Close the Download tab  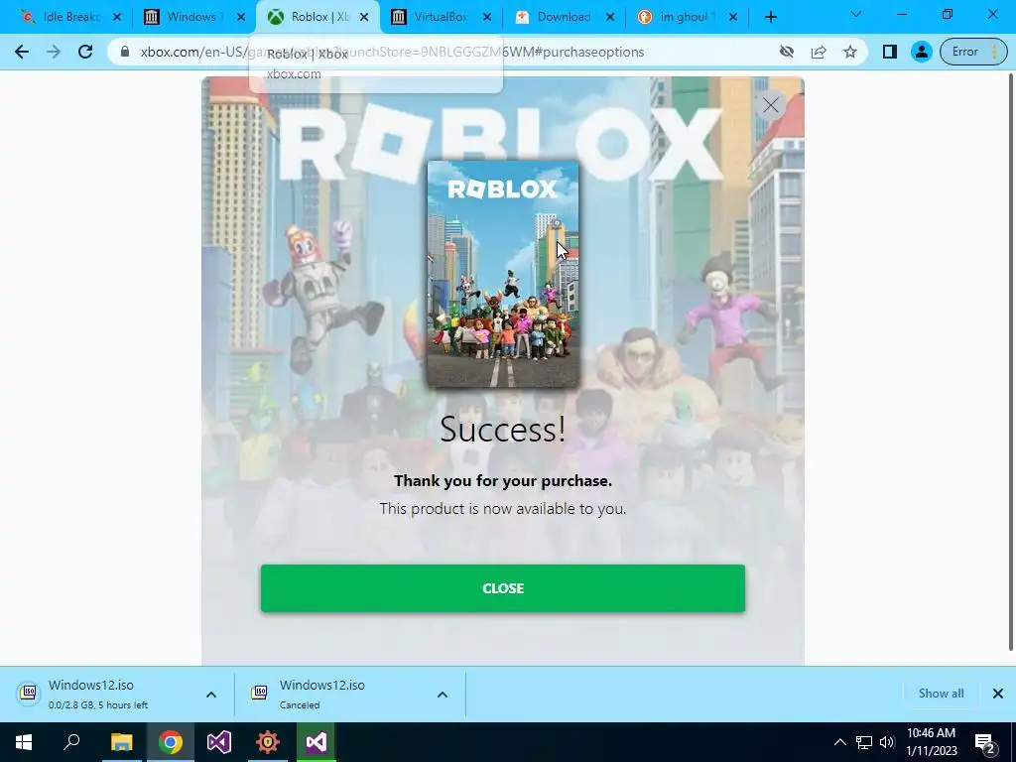point(610,17)
